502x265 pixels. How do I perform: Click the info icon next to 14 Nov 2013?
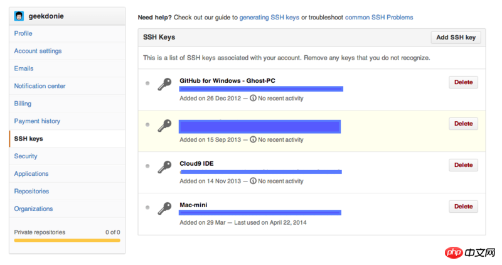click(253, 181)
